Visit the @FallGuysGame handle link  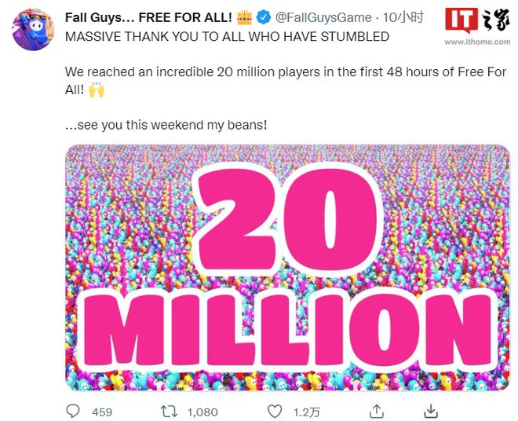tap(323, 17)
